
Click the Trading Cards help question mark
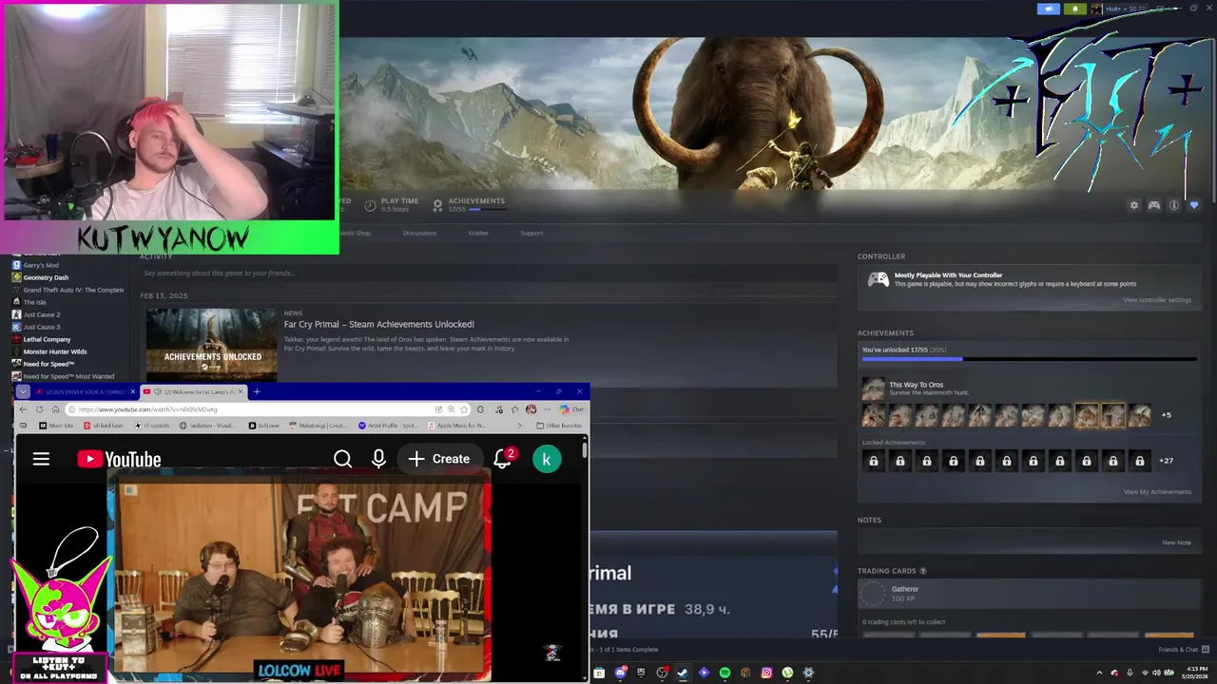click(x=922, y=571)
